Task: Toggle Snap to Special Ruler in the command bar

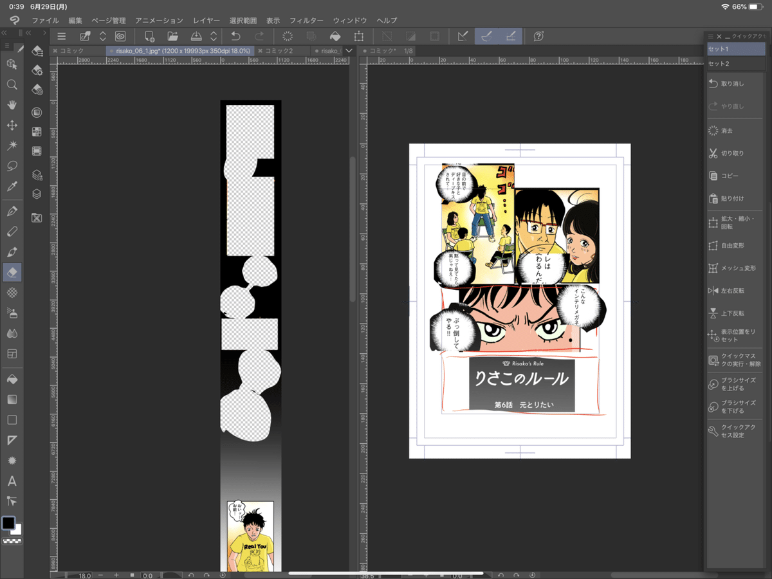Action: (x=486, y=37)
